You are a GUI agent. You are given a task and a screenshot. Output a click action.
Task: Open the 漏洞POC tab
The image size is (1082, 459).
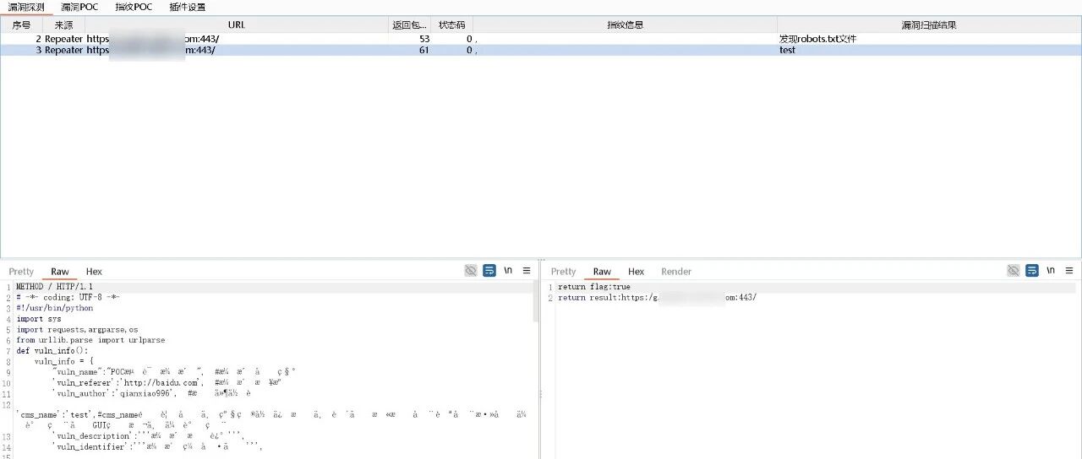pyautogui.click(x=79, y=7)
